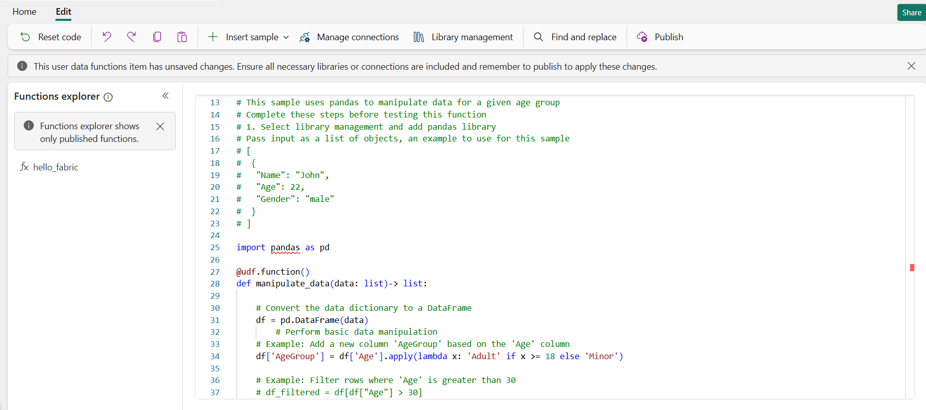Click the copy icon in toolbar
The height and width of the screenshot is (410, 926).
(157, 37)
